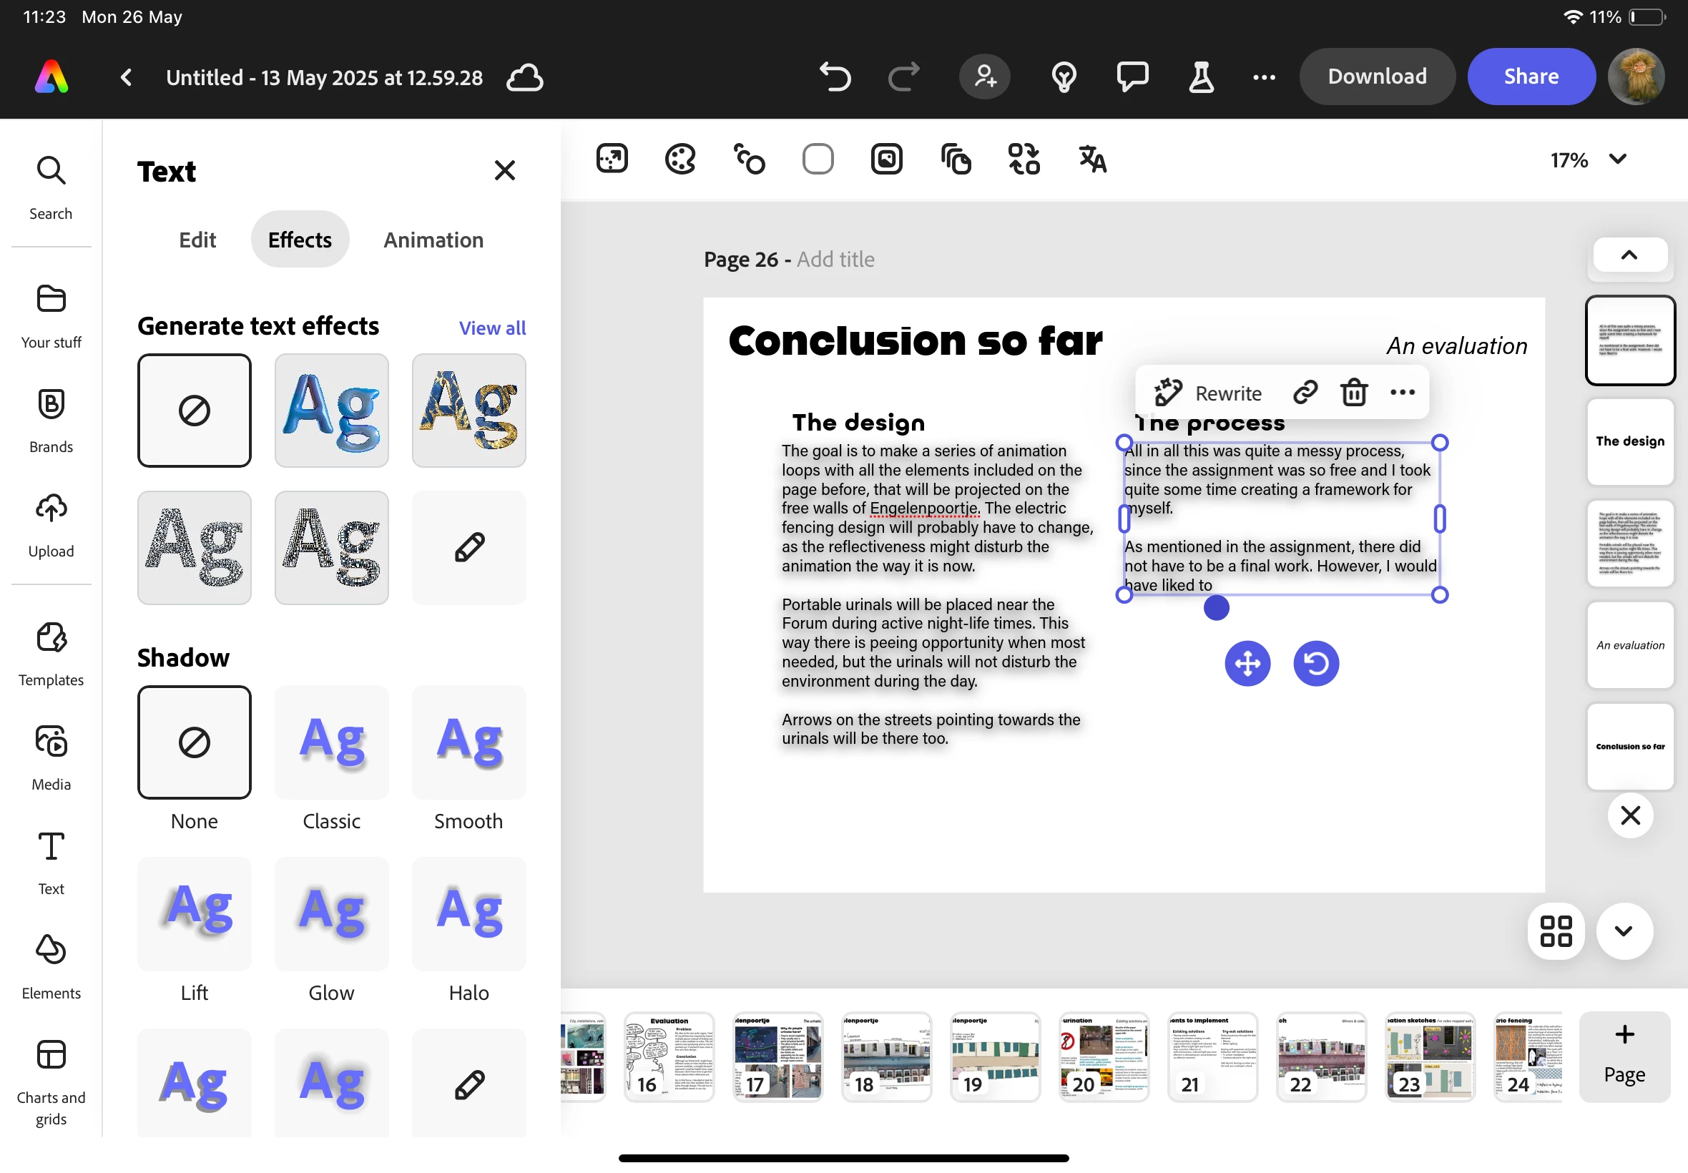Open the comments speech bubble icon

(1132, 77)
